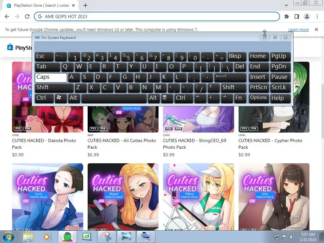Toggle the right Alt key
This screenshot has height=243, width=324.
click(x=154, y=99)
